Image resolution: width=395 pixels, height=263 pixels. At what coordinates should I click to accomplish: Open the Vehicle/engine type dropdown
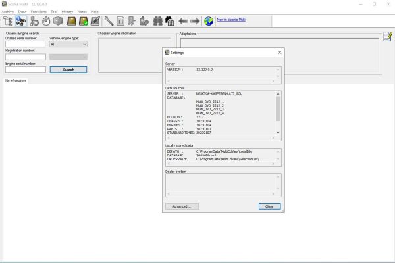pyautogui.click(x=68, y=44)
